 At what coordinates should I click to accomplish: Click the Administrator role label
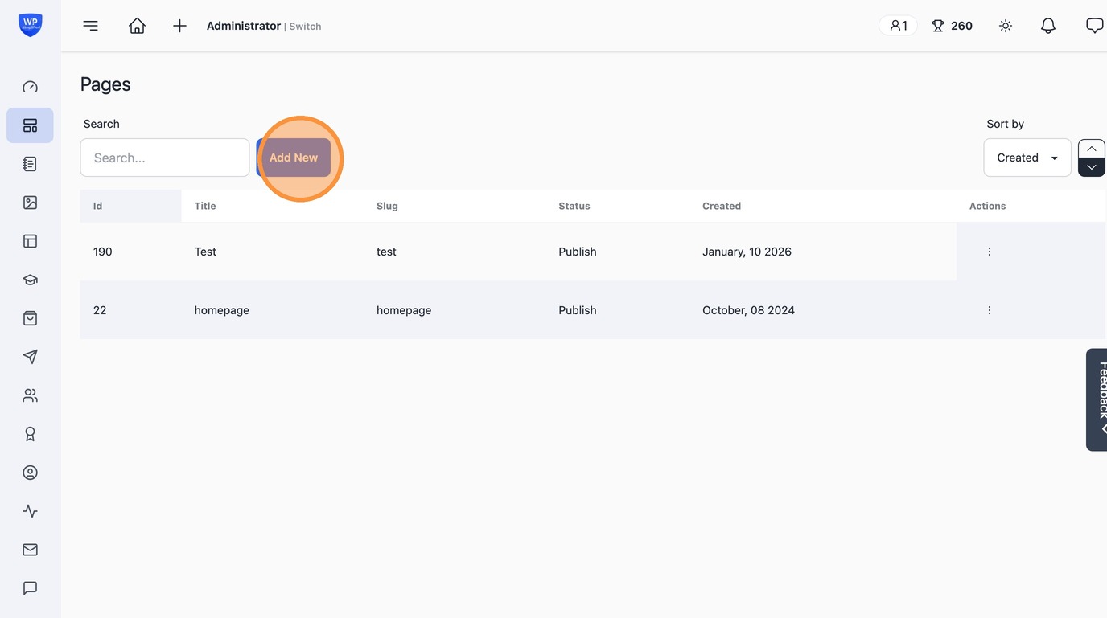(x=244, y=26)
